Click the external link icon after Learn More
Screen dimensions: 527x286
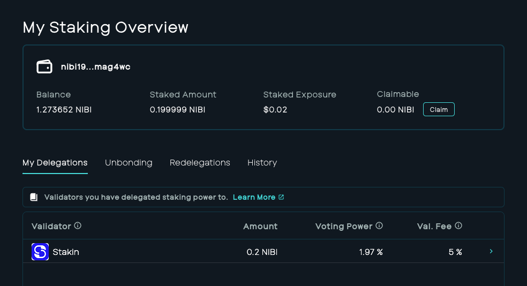(x=281, y=197)
